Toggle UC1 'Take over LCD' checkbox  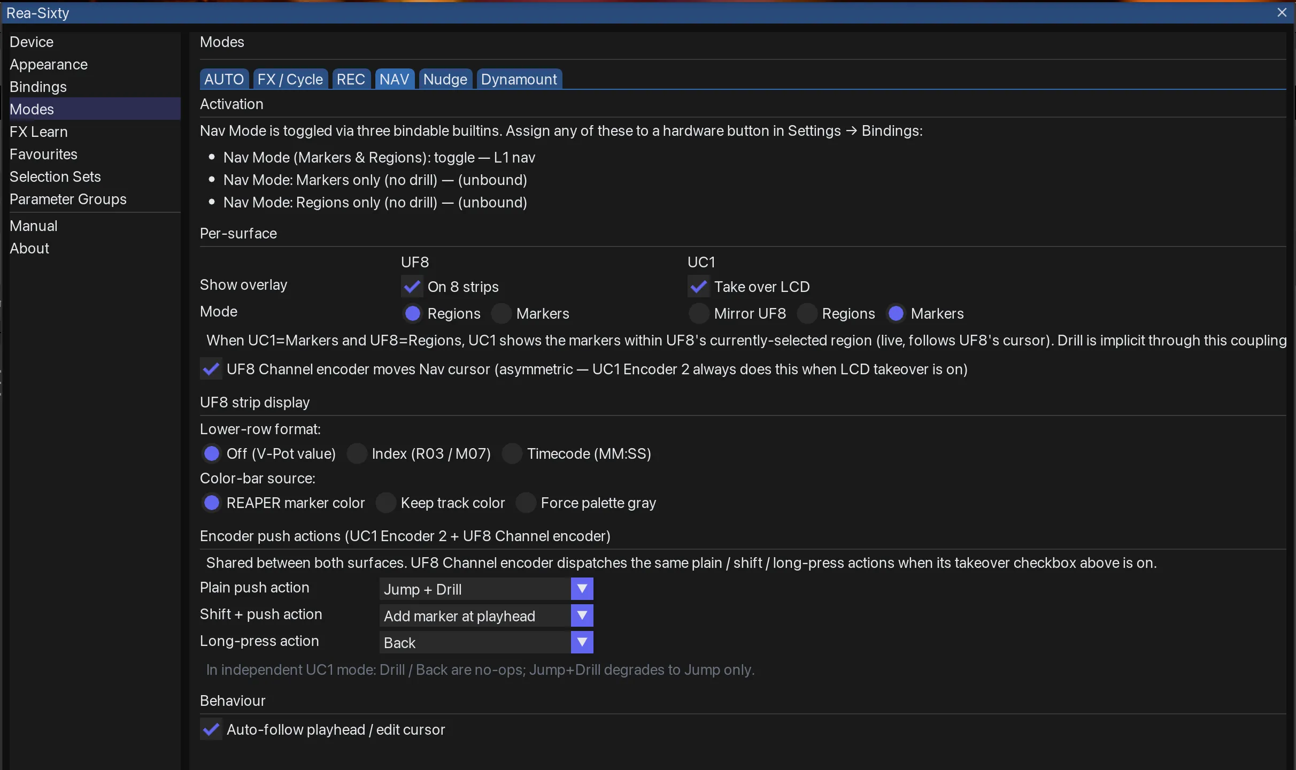698,287
